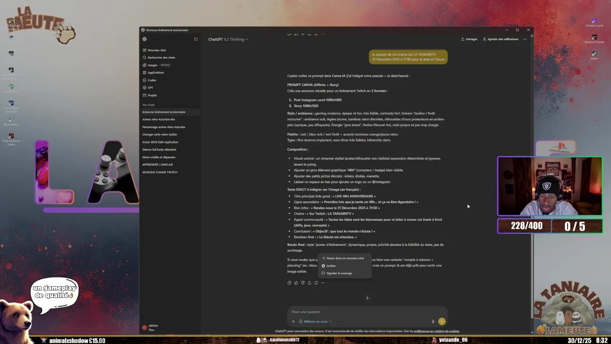Start a new chat with Nouveau chat

tap(154, 50)
